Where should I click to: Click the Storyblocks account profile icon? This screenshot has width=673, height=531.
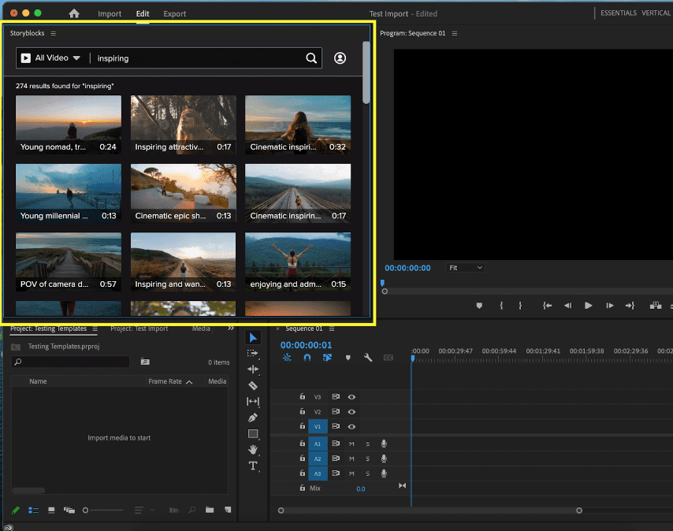click(x=340, y=58)
